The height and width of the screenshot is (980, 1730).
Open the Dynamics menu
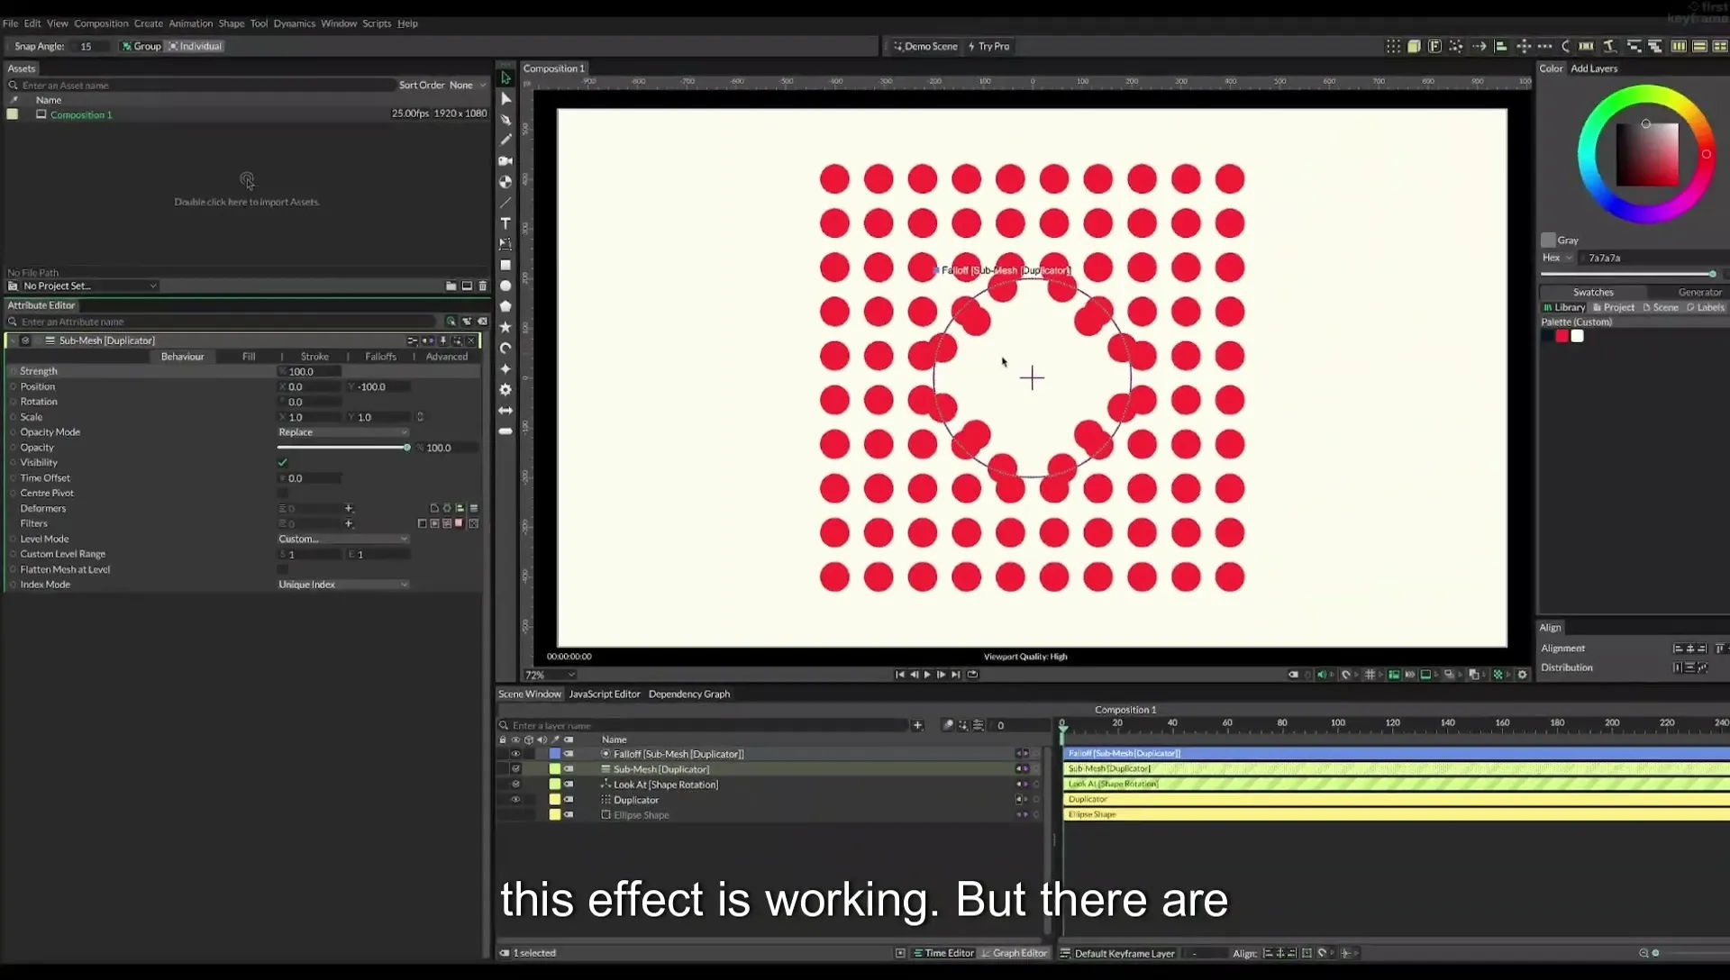tap(295, 23)
